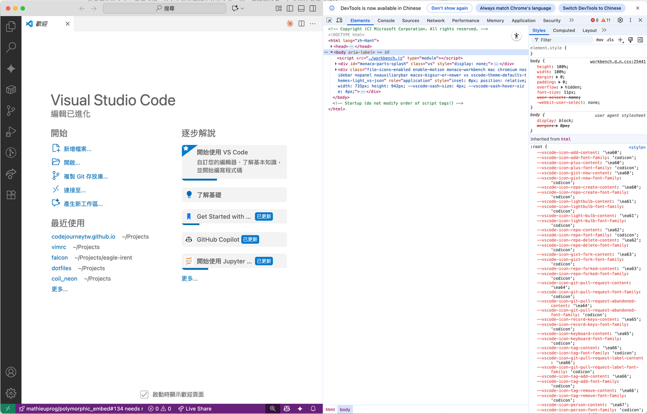This screenshot has width=647, height=414.
Task: Click the New Style Rule plus icon
Action: coord(621,40)
